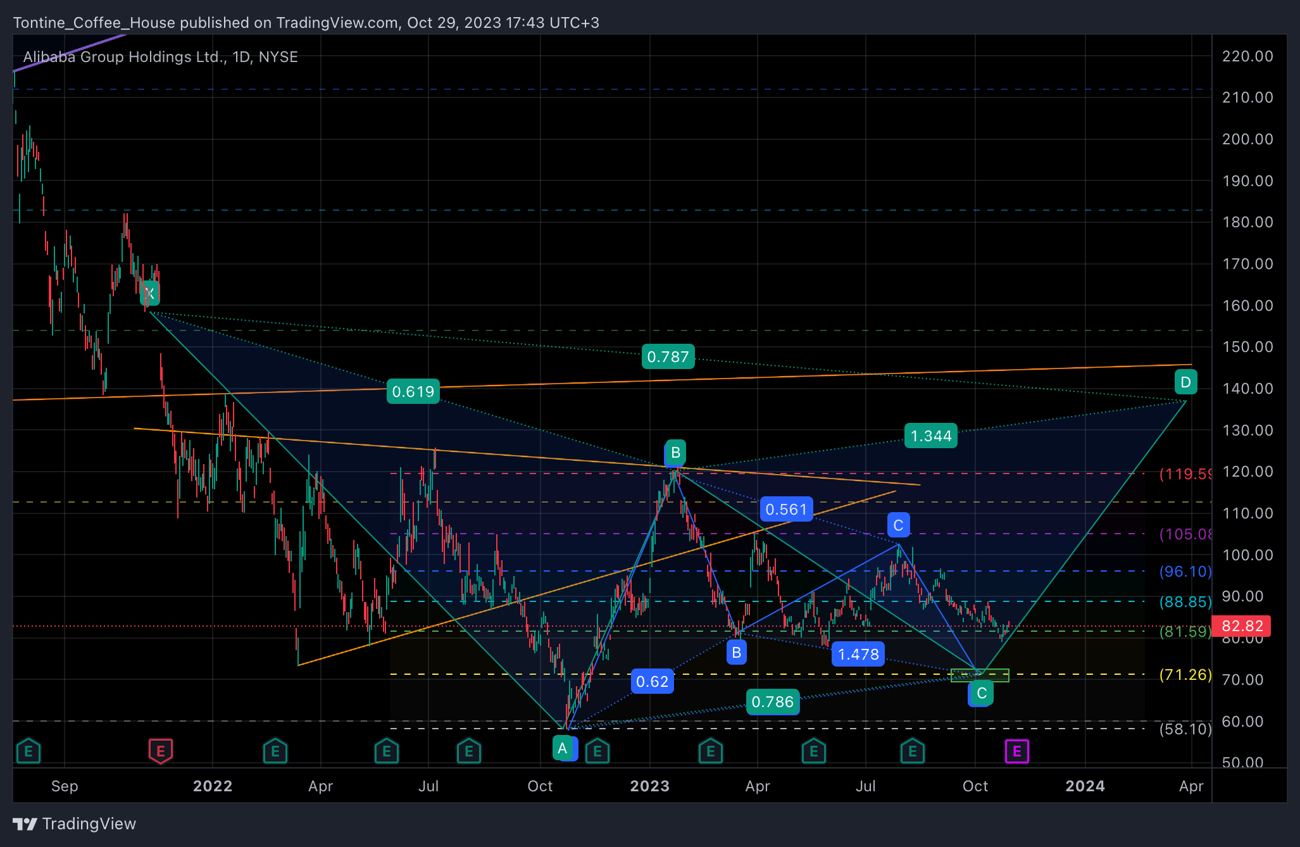The height and width of the screenshot is (847, 1300).
Task: Select the yellow (71.26) level label
Action: [x=1185, y=675]
